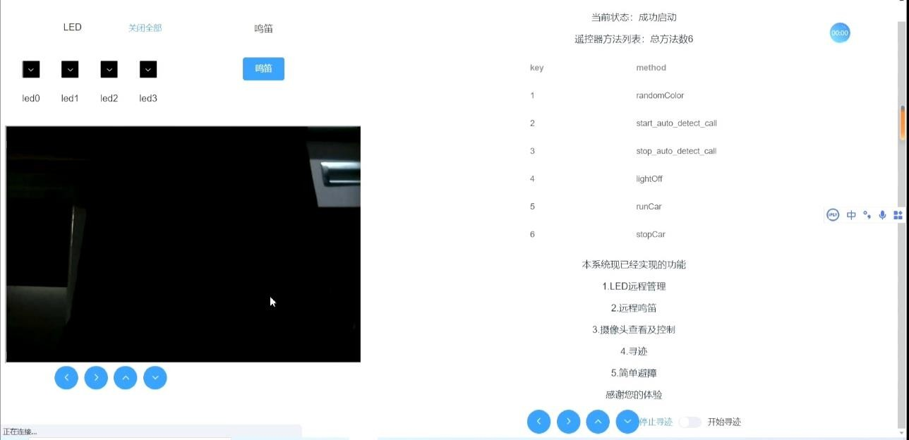Pan camera right using arrow below video feed
Screen dimensions: 909x440
tap(96, 378)
